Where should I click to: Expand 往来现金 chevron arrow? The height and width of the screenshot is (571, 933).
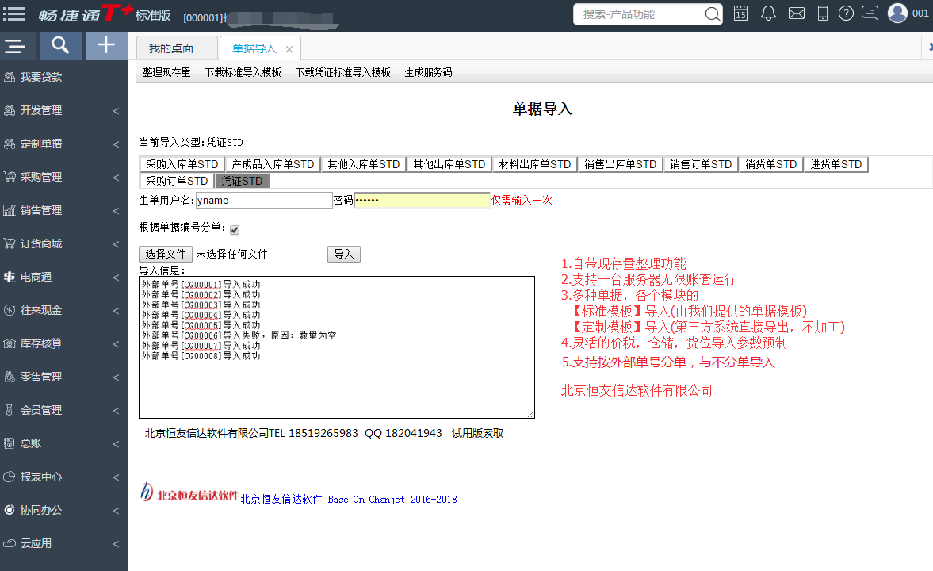(x=116, y=311)
